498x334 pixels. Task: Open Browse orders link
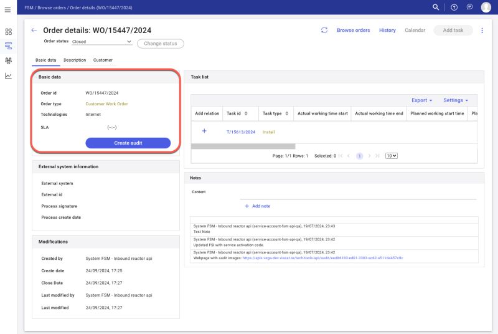coord(353,30)
